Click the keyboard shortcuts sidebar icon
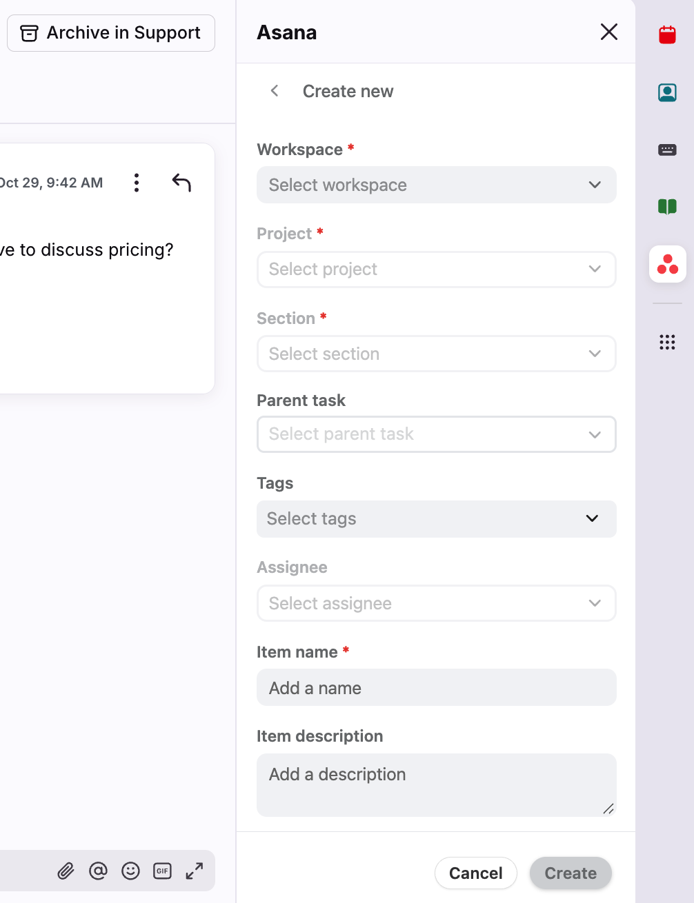 pyautogui.click(x=667, y=150)
